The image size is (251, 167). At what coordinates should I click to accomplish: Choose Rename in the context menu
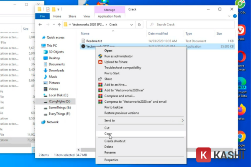click(x=141, y=152)
